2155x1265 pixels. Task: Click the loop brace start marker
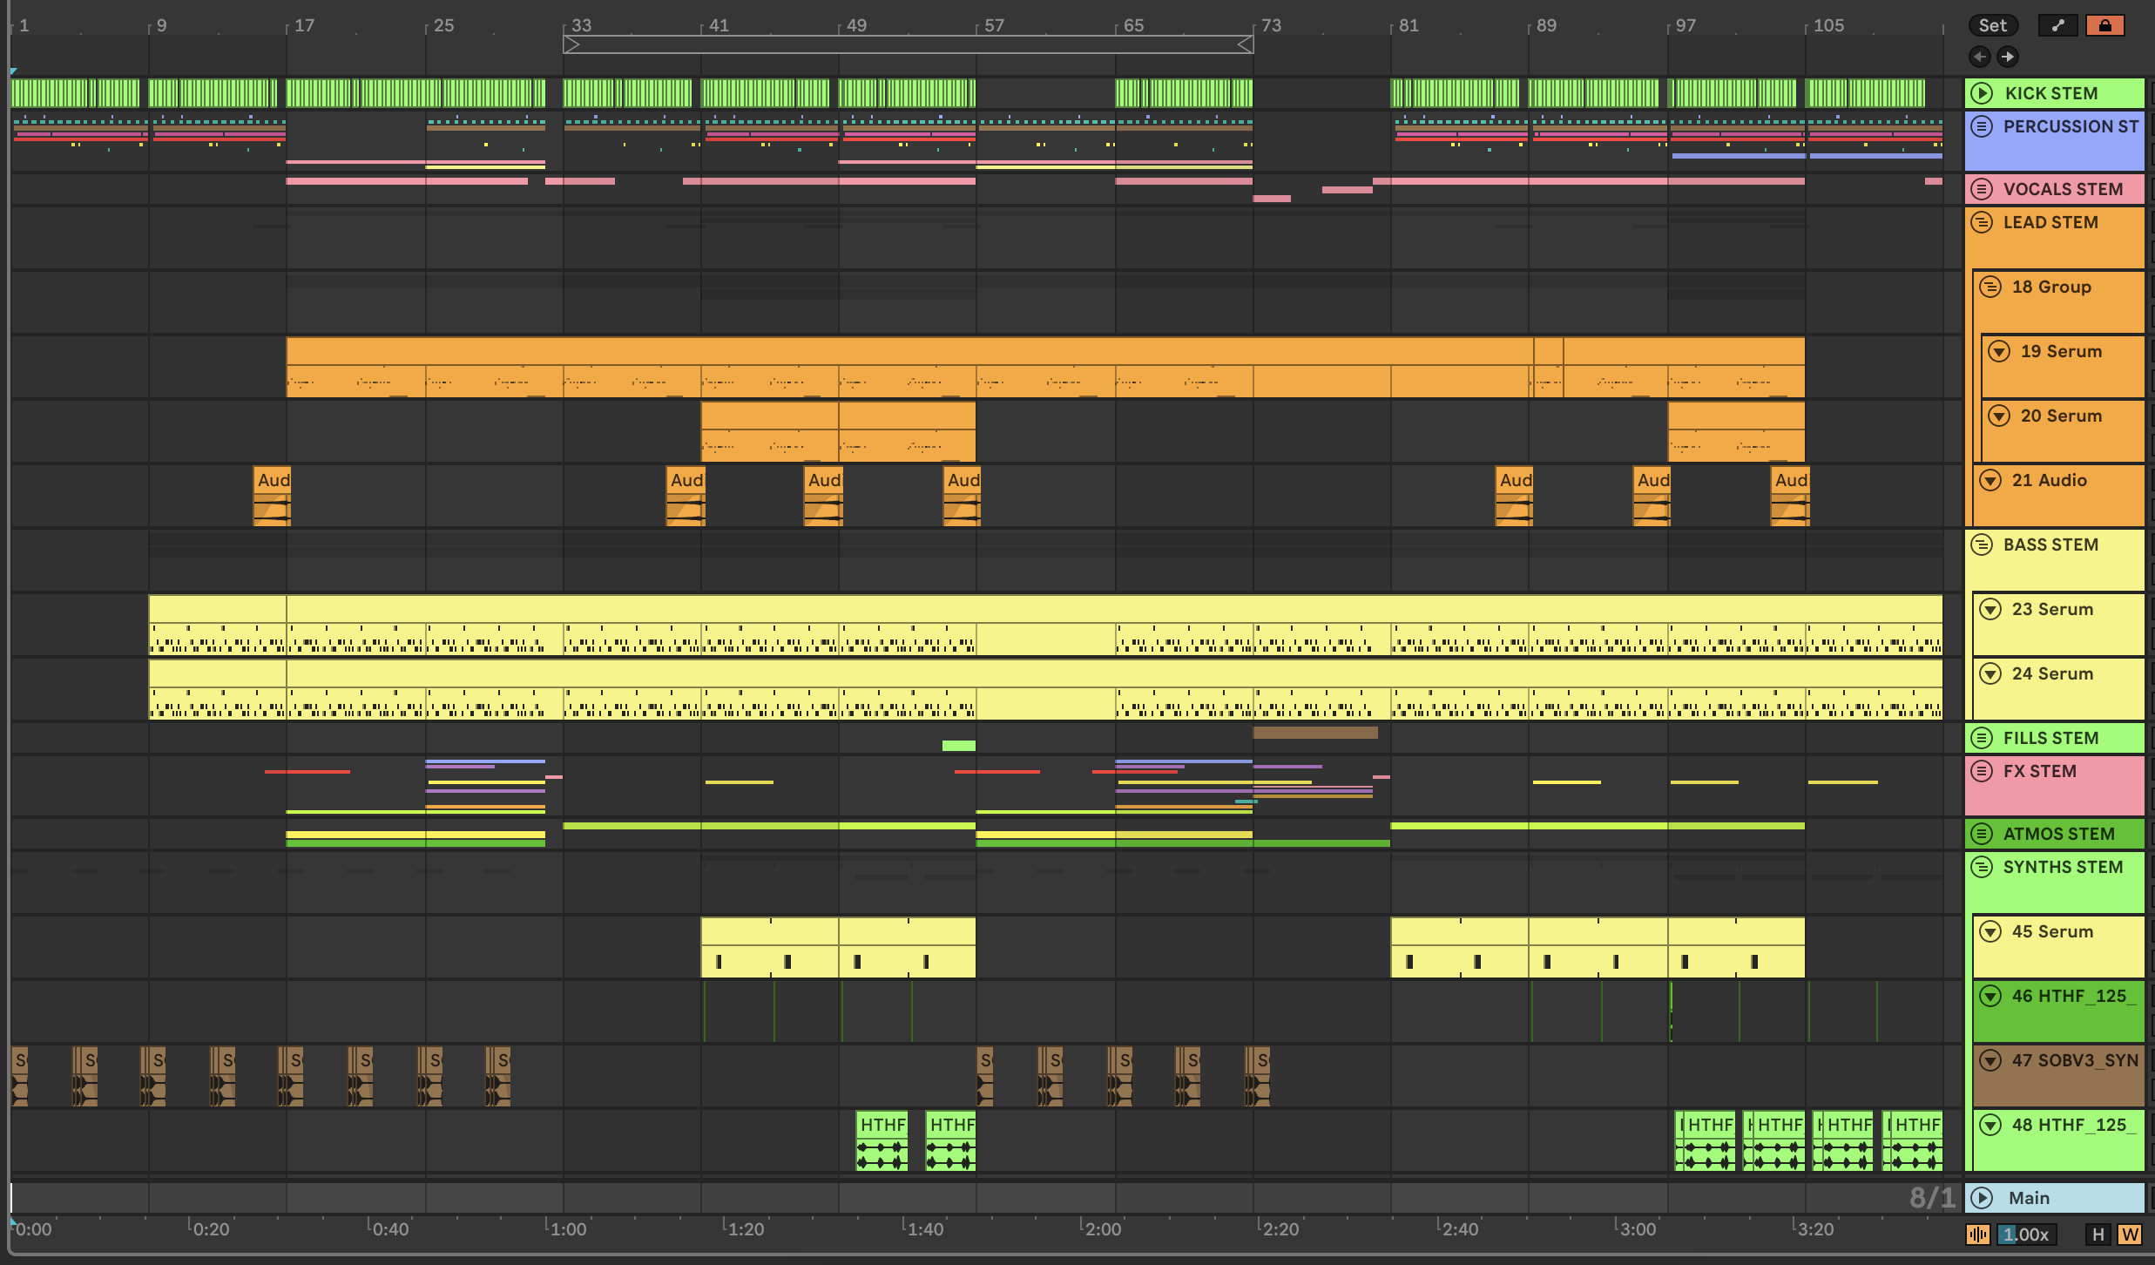[571, 44]
